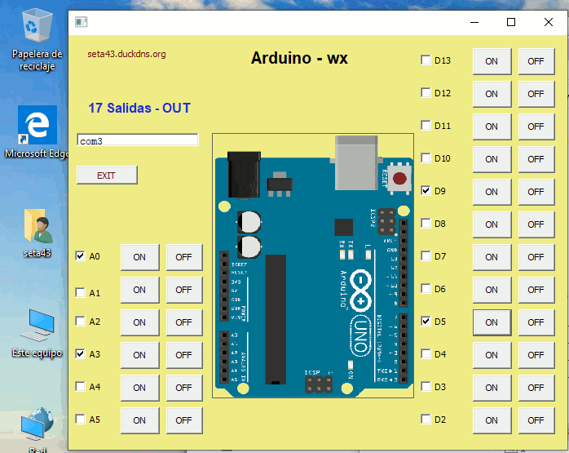The width and height of the screenshot is (569, 453).
Task: Check the D13 checkbox
Action: click(426, 60)
